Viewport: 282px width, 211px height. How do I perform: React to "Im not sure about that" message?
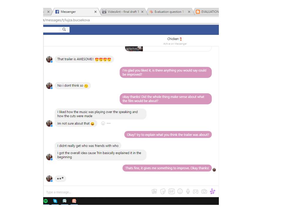click(103, 123)
